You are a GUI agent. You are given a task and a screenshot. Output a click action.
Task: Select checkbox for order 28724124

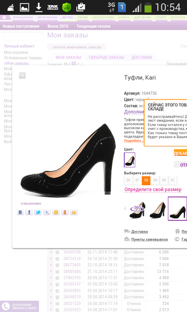tap(57, 259)
